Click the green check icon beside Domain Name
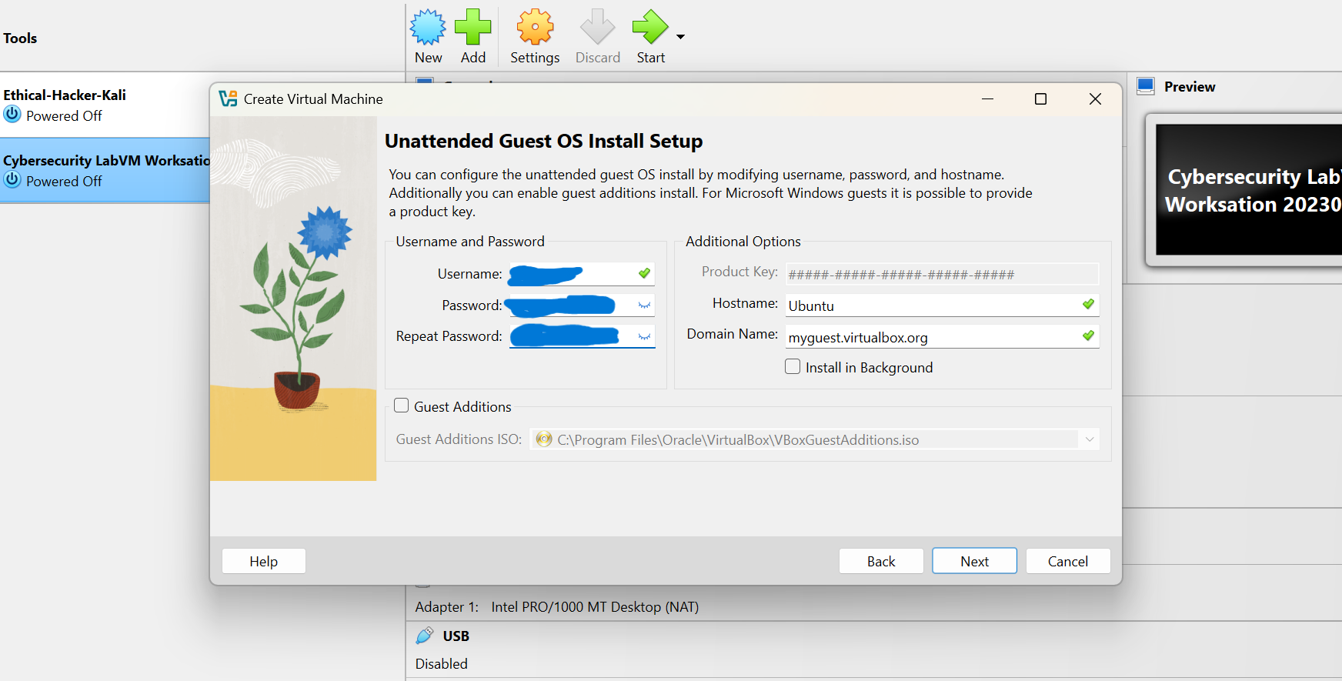1342x681 pixels. click(x=1088, y=335)
